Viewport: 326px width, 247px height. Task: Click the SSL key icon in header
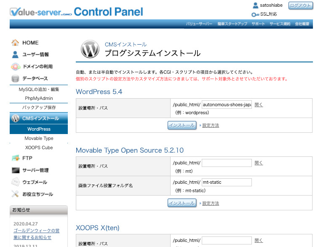point(255,14)
